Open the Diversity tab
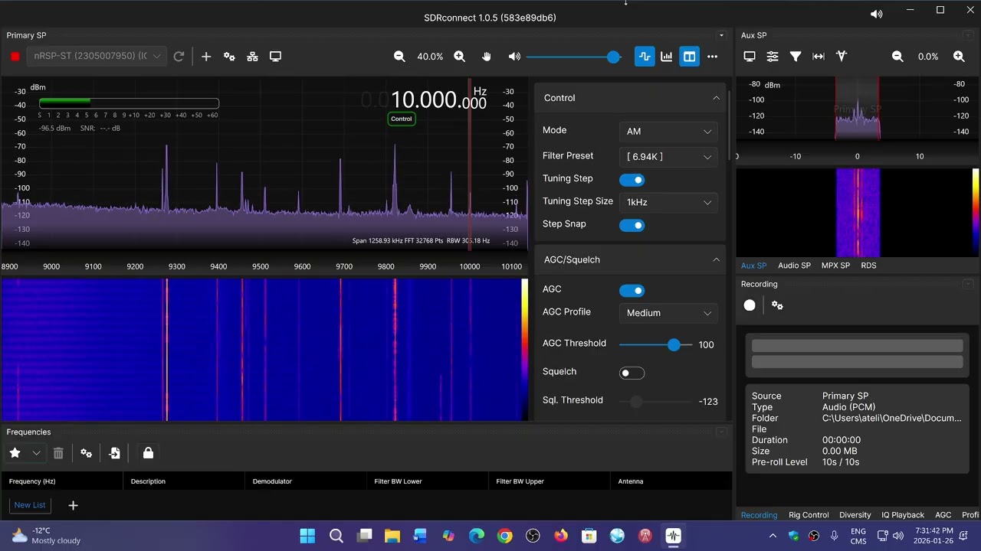The width and height of the screenshot is (981, 551). click(855, 515)
